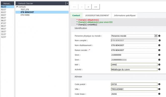
Task: Click the round icon beside Nom établissement field
Action: 159,45
